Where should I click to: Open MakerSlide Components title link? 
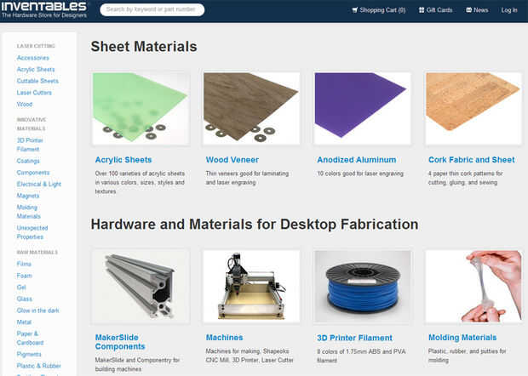coord(120,342)
